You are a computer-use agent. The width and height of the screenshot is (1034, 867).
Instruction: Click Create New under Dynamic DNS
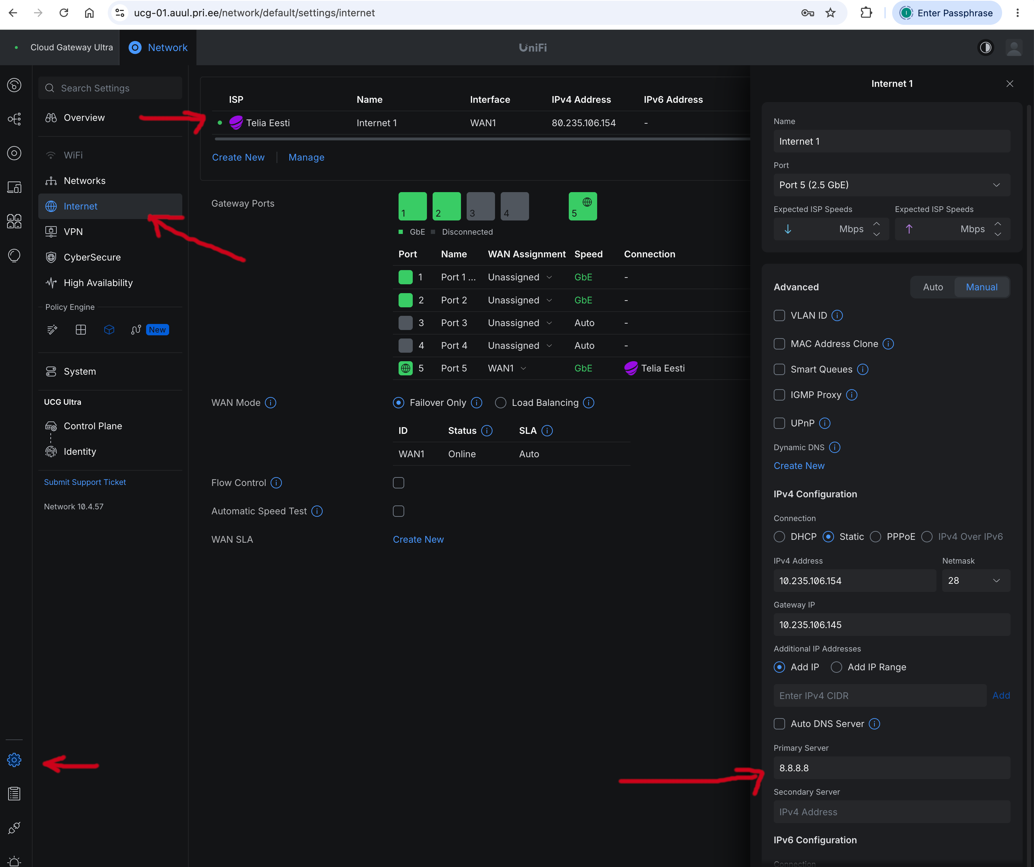(x=799, y=465)
